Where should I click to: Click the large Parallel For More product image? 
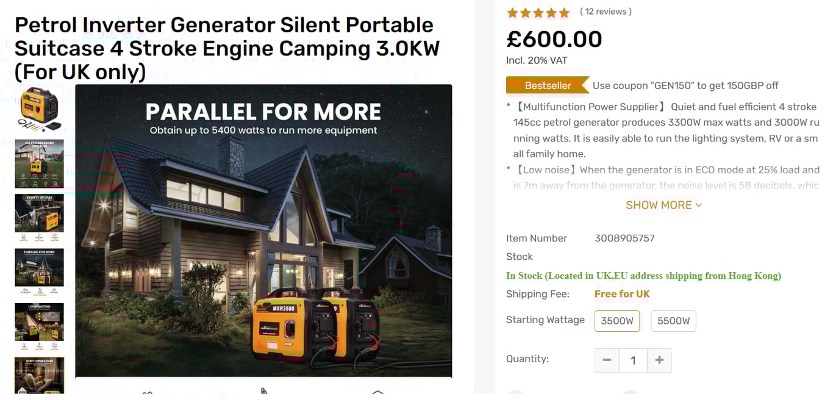pyautogui.click(x=263, y=232)
